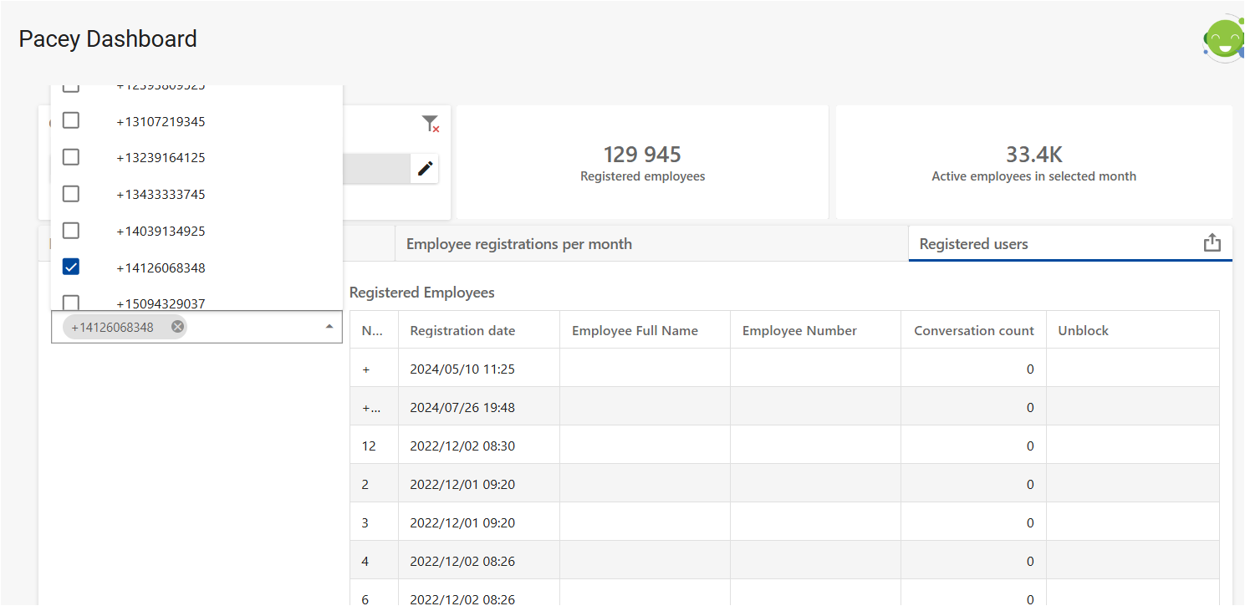Check the +13239164125 checkbox
Image resolution: width=1245 pixels, height=606 pixels.
pyautogui.click(x=71, y=157)
